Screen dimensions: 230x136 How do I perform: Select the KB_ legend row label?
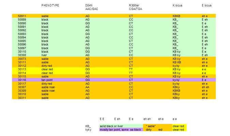point(88,126)
